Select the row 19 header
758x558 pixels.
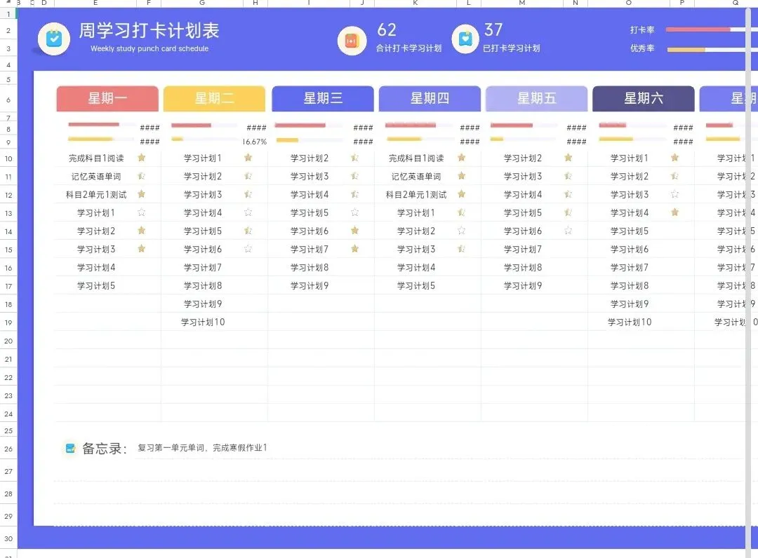pyautogui.click(x=8, y=323)
